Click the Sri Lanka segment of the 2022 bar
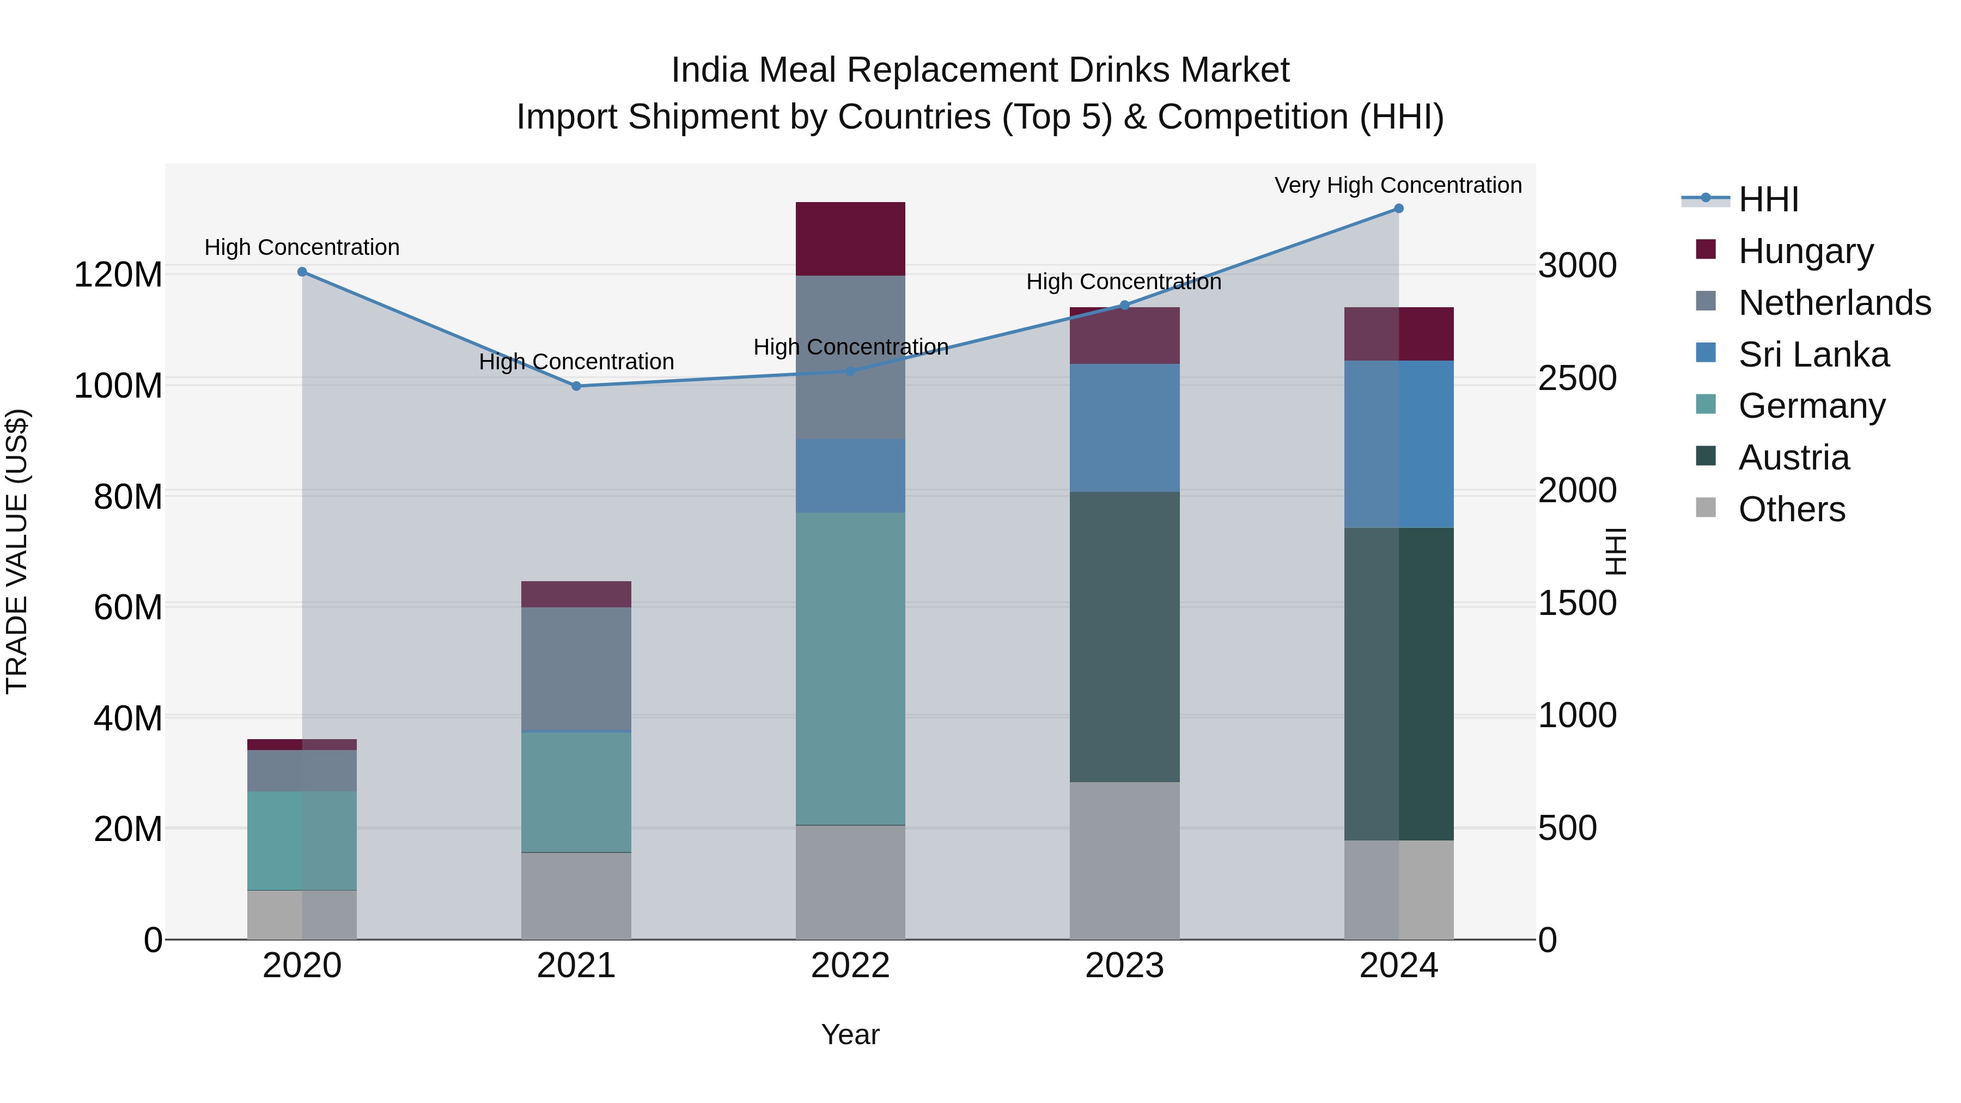This screenshot has height=1103, width=1961. pos(850,476)
